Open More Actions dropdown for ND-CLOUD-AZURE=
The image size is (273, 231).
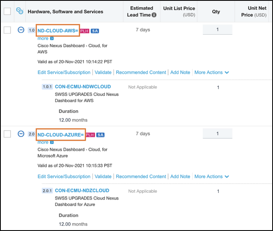coord(212,177)
